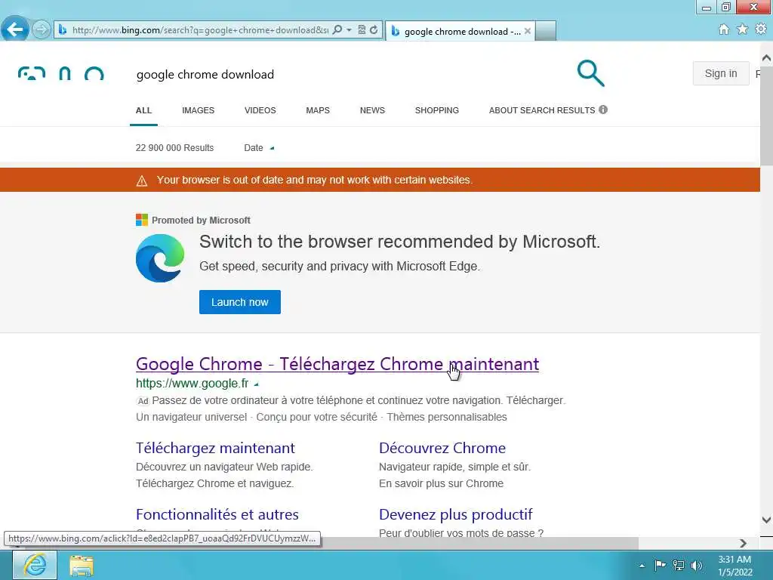Screen dimensions: 773x580
Task: Click the volume speaker tray icon
Action: [696, 565]
